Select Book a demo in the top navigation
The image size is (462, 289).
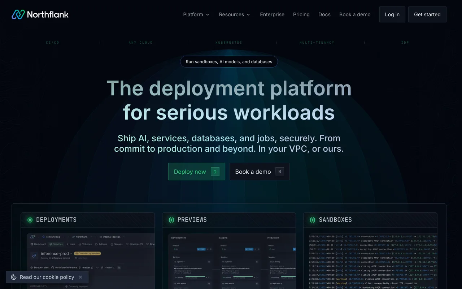click(x=355, y=14)
